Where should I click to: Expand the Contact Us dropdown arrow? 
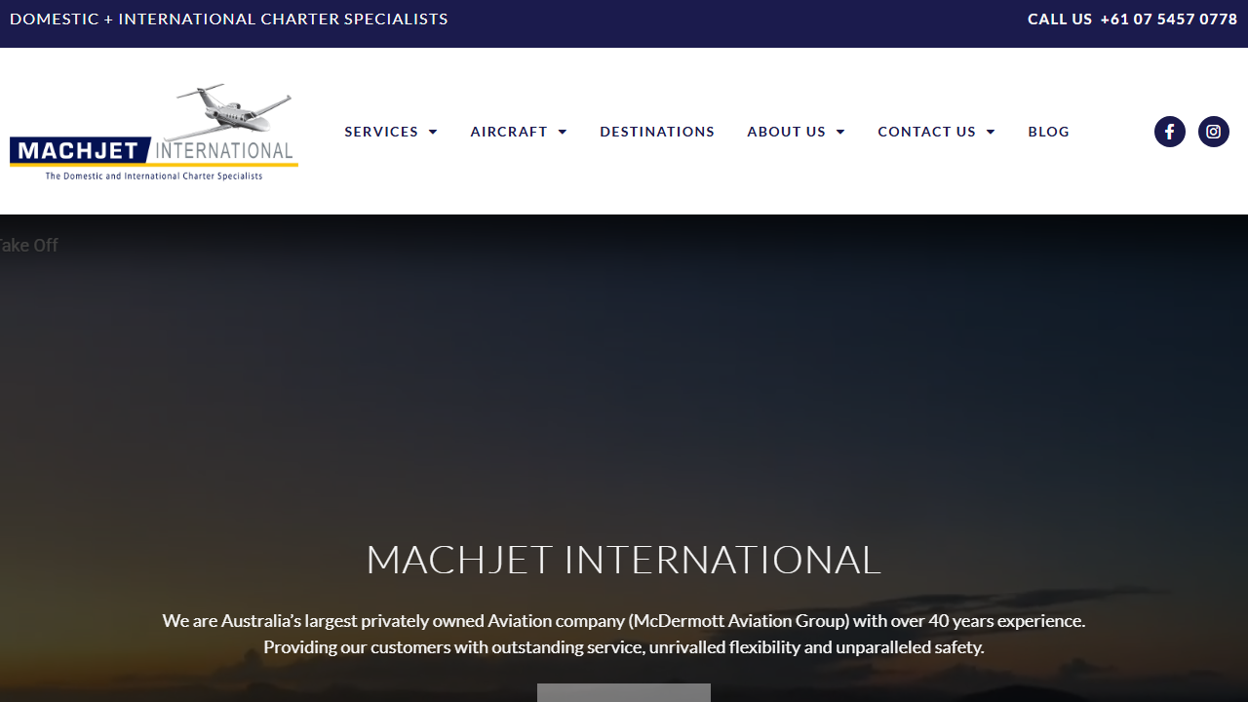pyautogui.click(x=991, y=132)
